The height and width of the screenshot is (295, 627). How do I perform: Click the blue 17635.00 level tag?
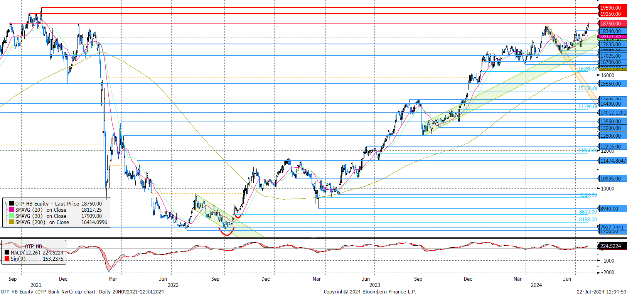click(x=612, y=44)
